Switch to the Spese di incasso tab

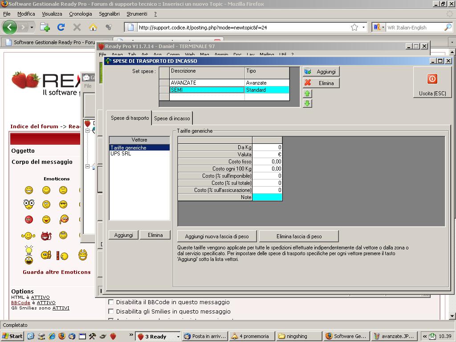172,118
